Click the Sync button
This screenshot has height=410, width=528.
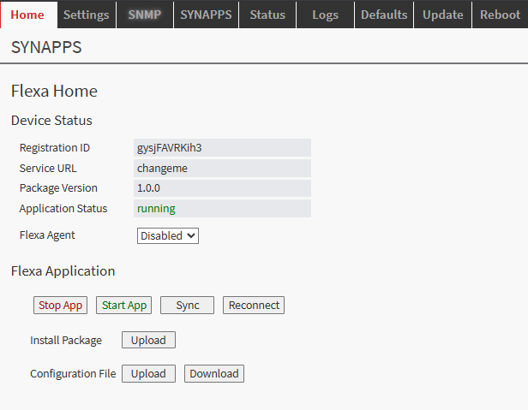tap(187, 306)
